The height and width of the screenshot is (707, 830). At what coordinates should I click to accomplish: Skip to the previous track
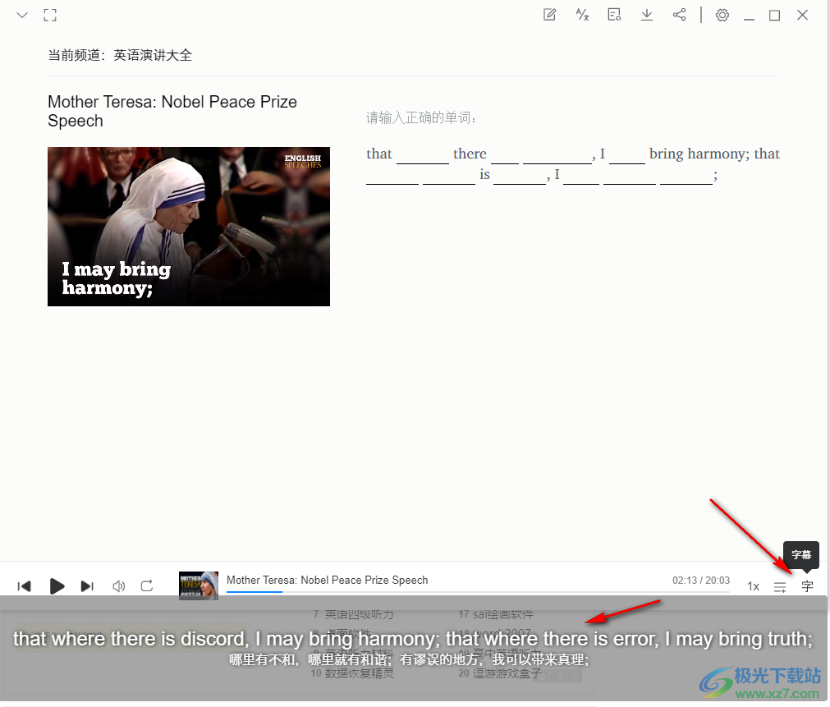pyautogui.click(x=25, y=586)
